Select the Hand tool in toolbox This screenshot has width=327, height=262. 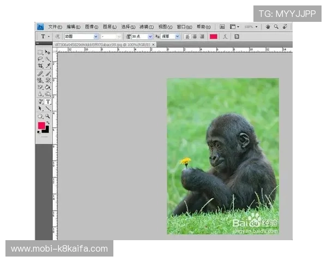point(40,116)
